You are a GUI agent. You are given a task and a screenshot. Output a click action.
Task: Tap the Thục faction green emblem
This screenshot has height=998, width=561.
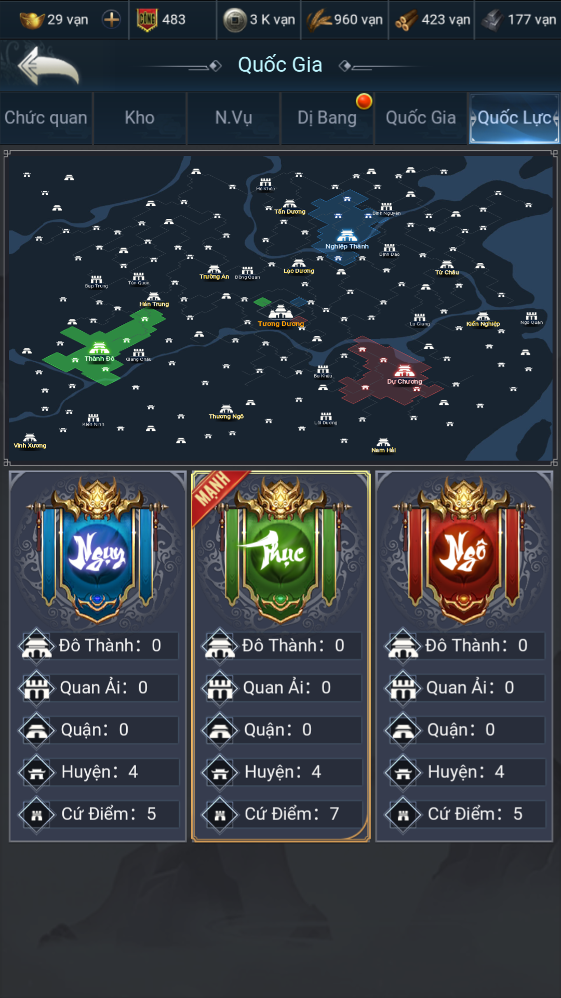[281, 552]
